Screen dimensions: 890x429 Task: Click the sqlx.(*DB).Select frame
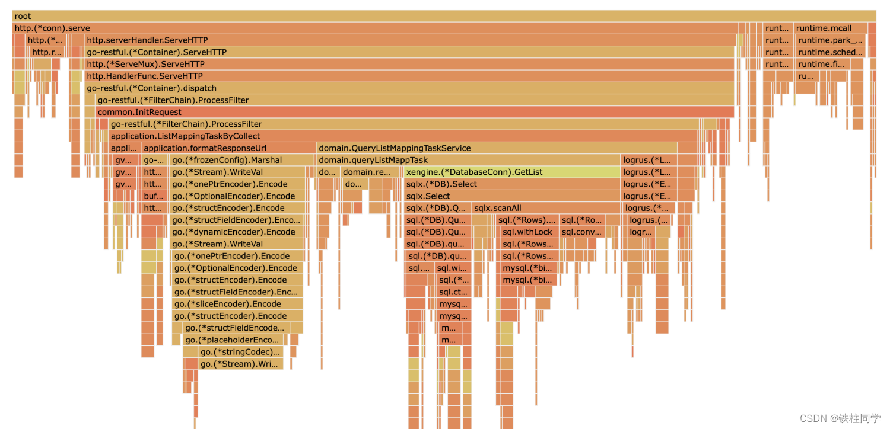(x=511, y=184)
